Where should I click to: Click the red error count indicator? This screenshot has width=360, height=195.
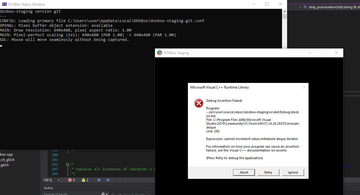[x=72, y=180]
